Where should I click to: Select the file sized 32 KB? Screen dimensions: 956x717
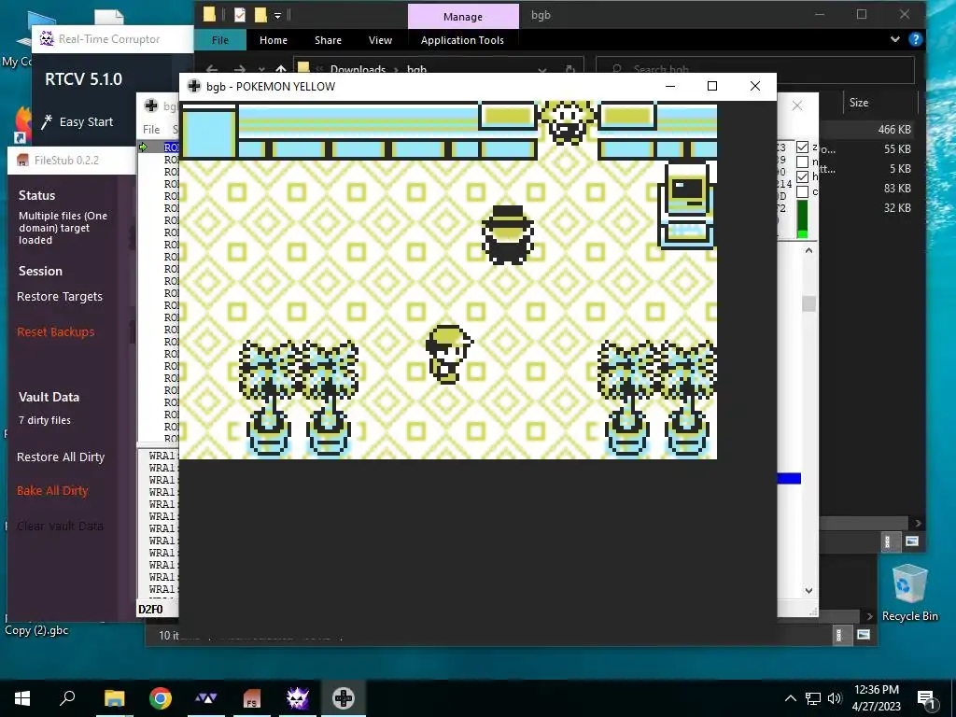pos(897,208)
